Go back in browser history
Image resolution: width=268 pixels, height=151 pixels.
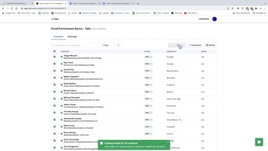(x=3, y=8)
